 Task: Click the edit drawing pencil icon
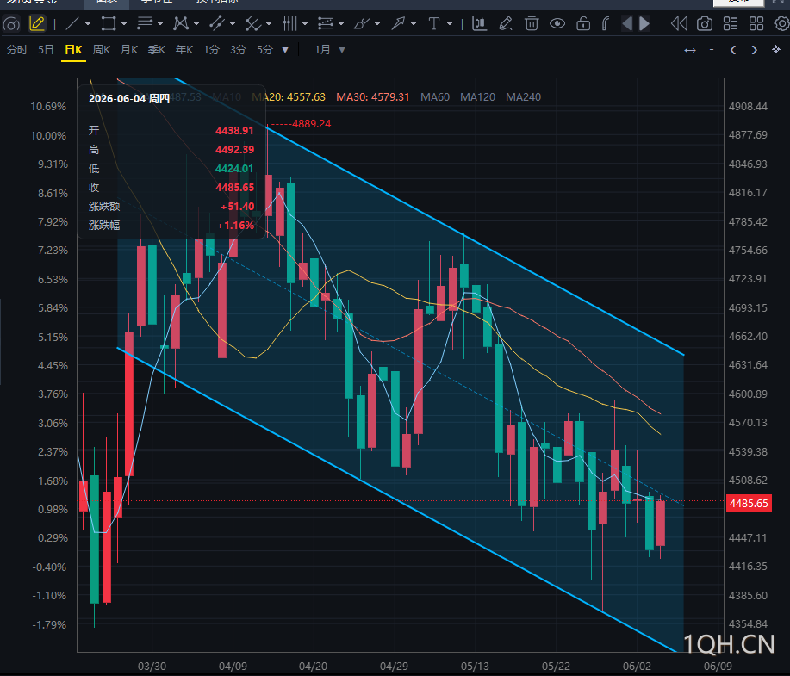pyautogui.click(x=506, y=23)
